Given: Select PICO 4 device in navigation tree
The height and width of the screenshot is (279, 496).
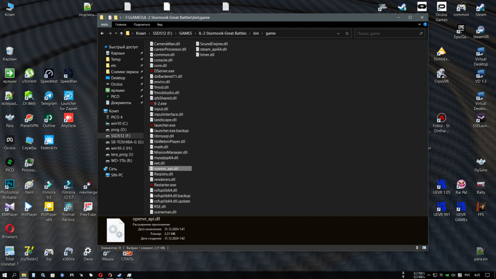Looking at the screenshot, I should click(117, 117).
